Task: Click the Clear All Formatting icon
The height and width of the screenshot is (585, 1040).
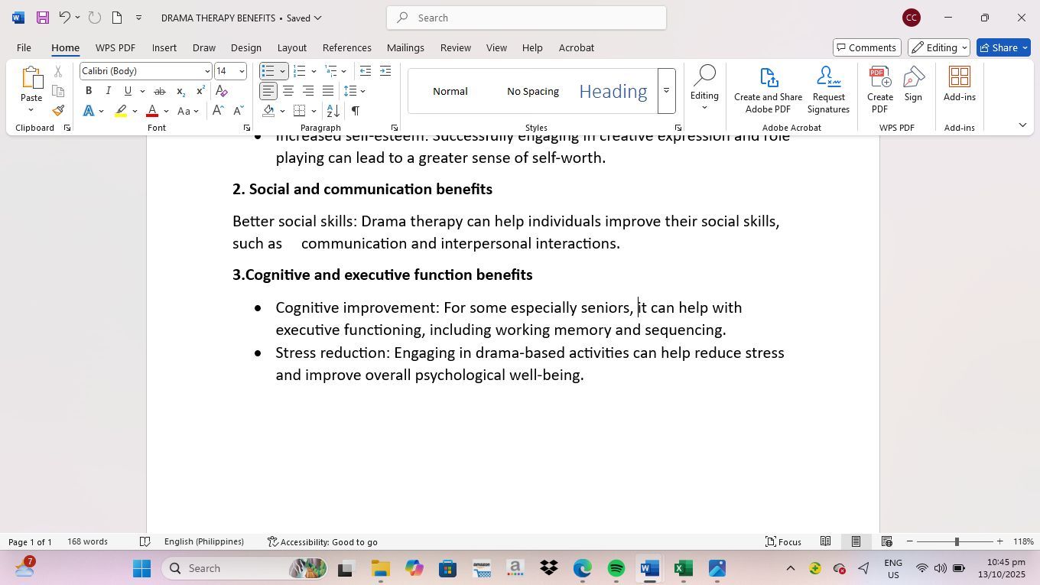Action: (222, 91)
